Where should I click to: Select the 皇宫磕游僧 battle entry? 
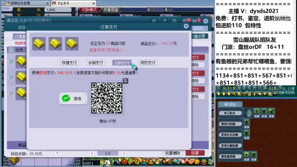pyautogui.click(x=230, y=156)
